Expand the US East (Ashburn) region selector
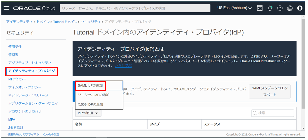Screen dimensions: 308x140 234,8
